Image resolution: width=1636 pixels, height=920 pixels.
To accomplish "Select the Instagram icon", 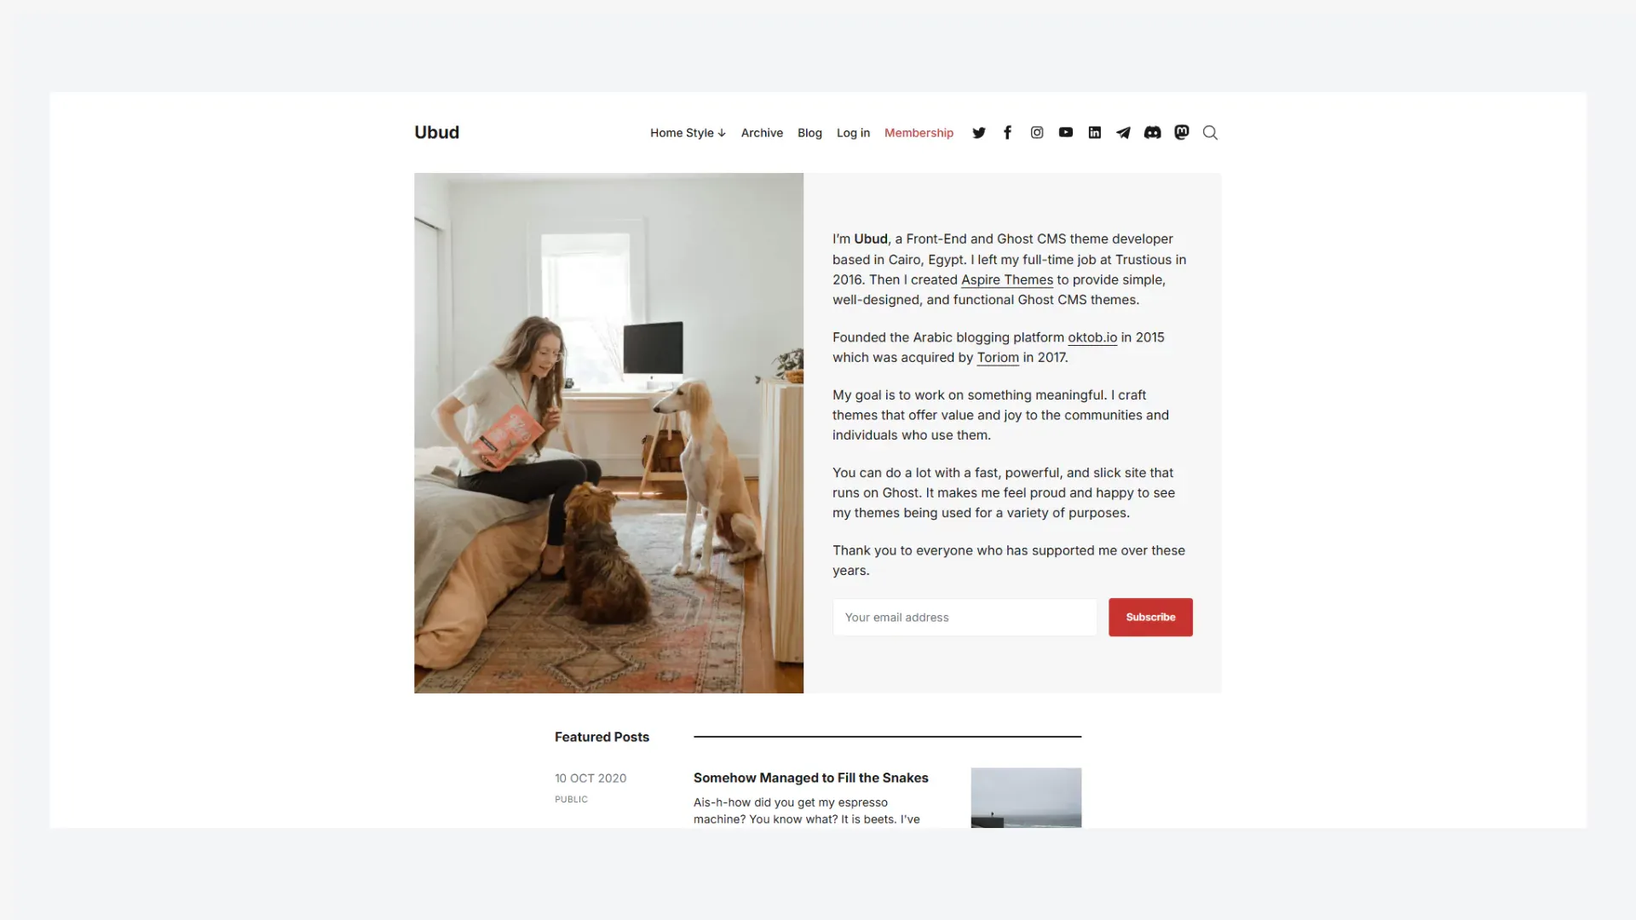I will pyautogui.click(x=1037, y=133).
